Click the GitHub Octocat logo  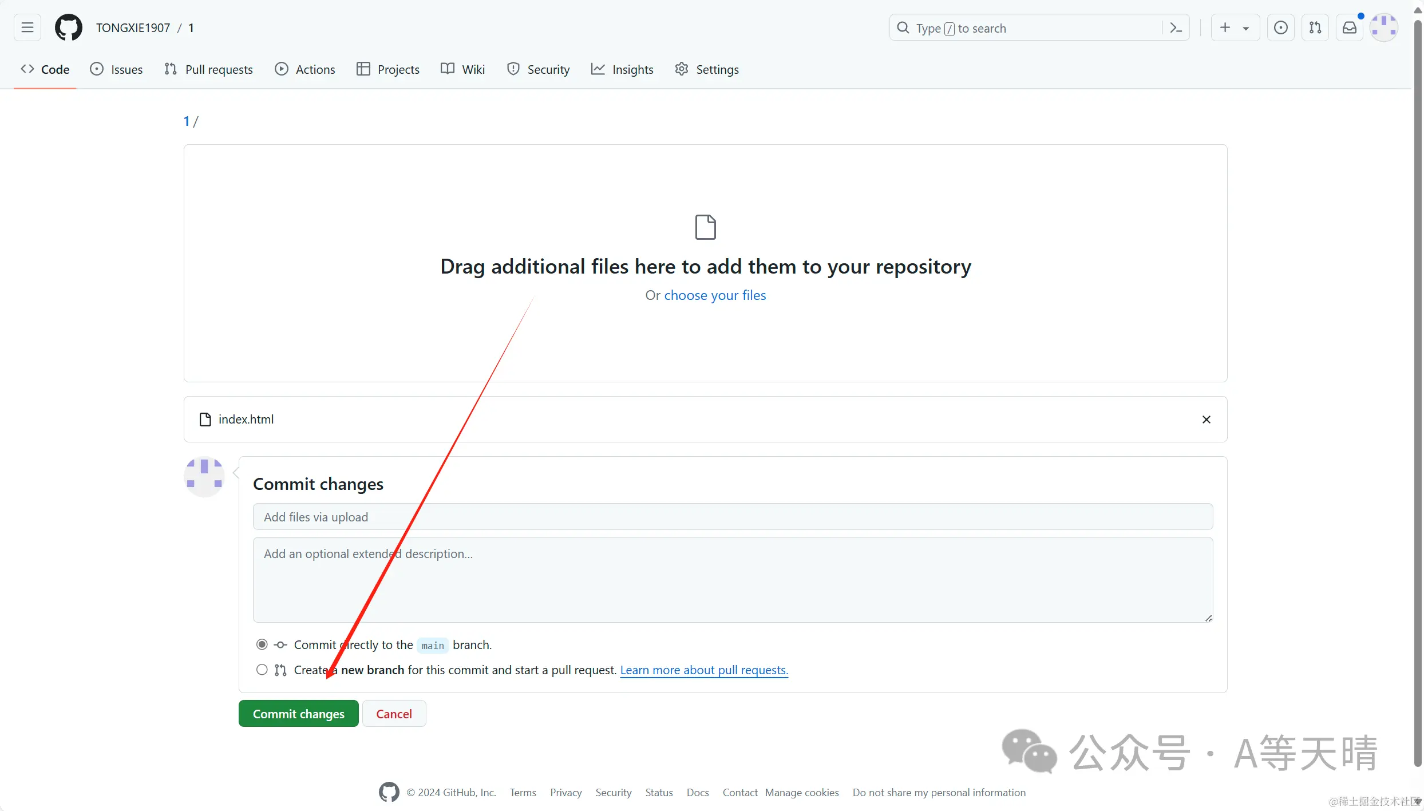click(69, 27)
